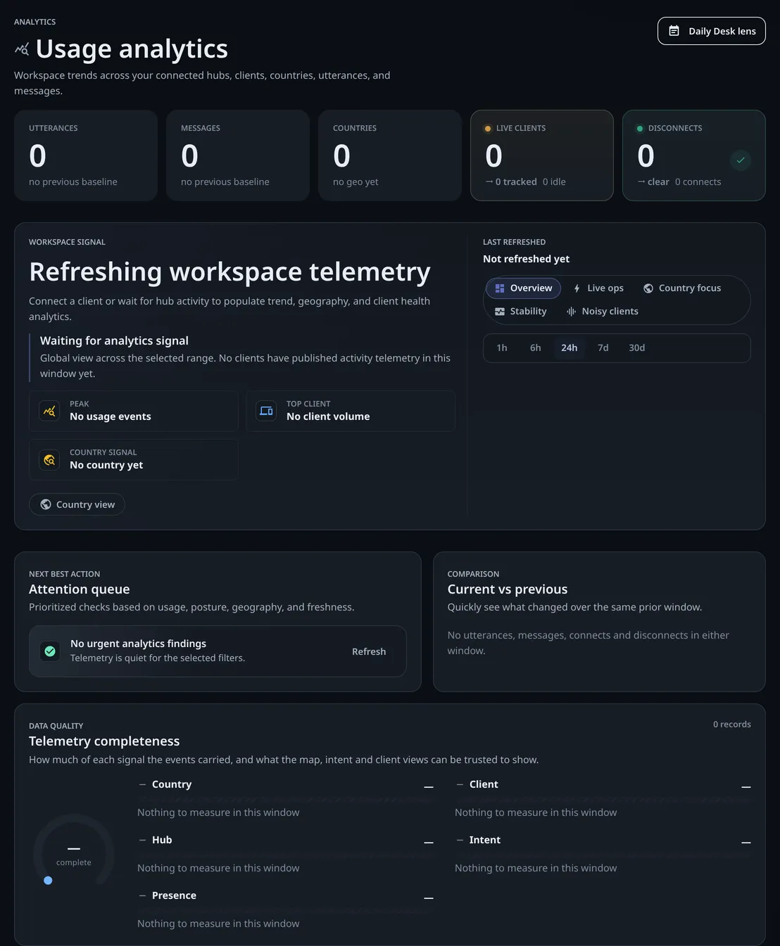Click the Utterances metric card
Viewport: 780px width, 946px height.
tap(86, 155)
